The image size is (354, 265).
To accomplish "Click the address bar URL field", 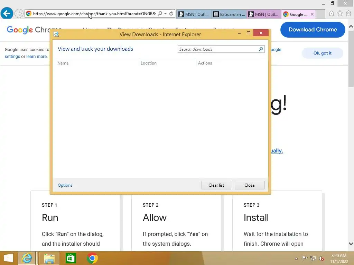I will click(94, 13).
